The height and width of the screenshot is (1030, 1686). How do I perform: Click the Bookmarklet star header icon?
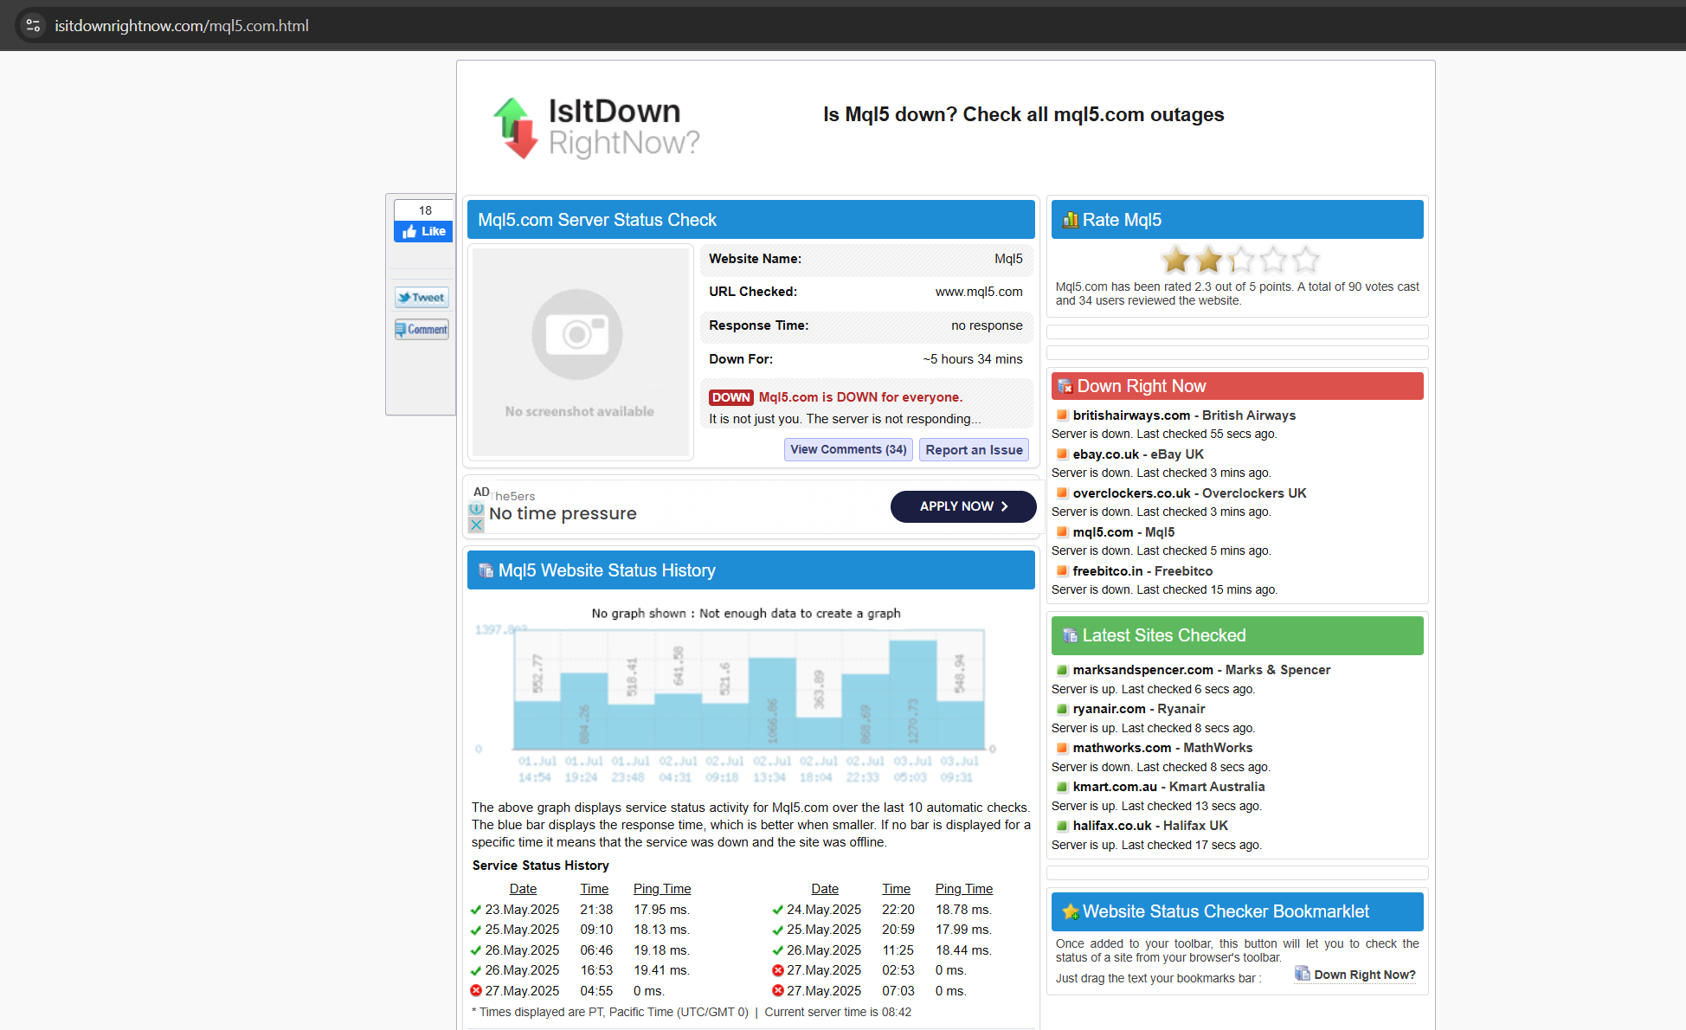tap(1071, 911)
